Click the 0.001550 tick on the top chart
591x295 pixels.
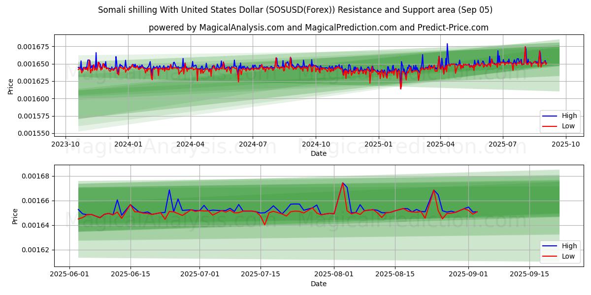point(33,133)
